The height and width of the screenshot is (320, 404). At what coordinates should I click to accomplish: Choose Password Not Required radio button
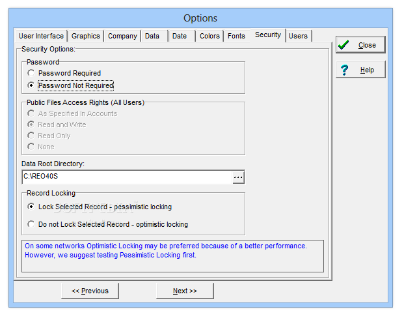point(70,85)
